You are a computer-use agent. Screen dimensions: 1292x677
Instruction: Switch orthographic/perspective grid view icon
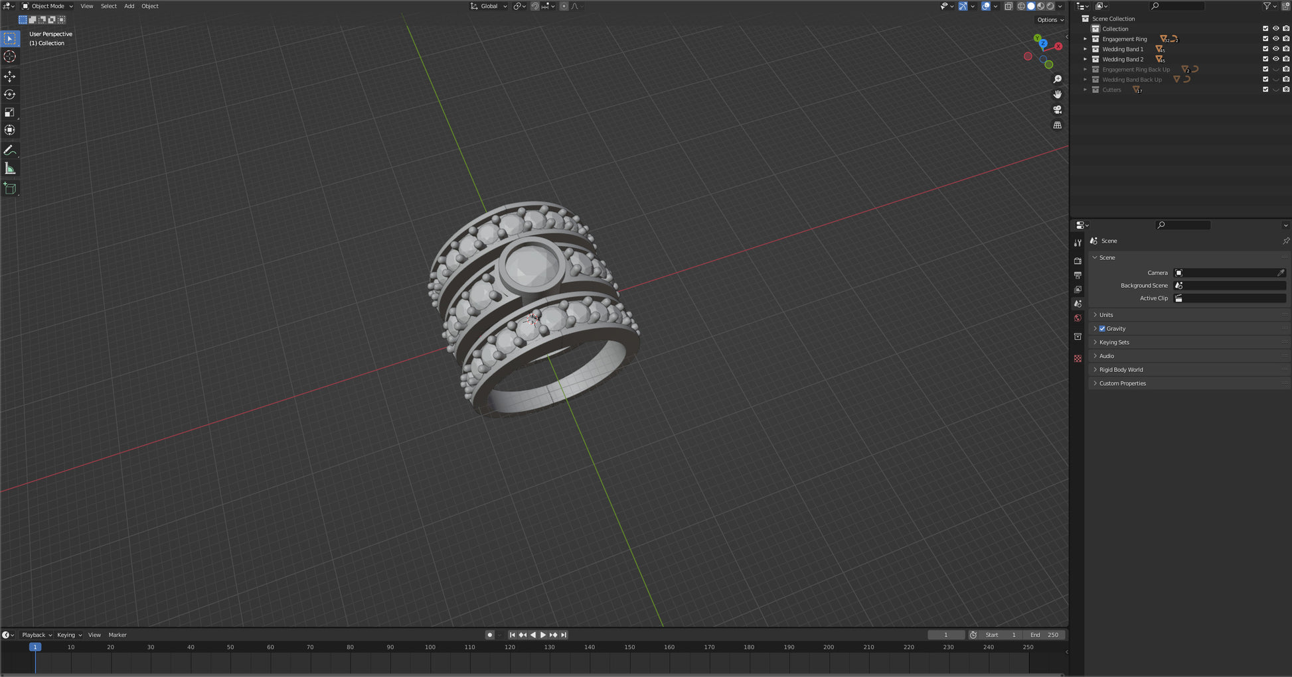pos(1058,125)
